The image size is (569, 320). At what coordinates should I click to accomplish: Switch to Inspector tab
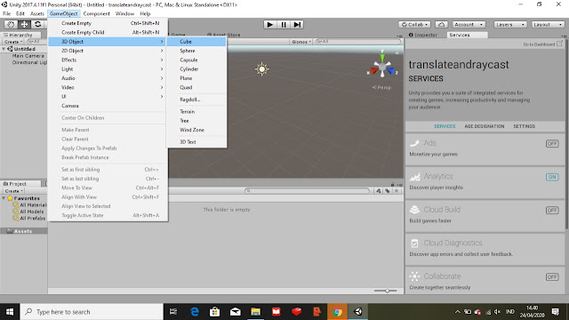point(423,35)
